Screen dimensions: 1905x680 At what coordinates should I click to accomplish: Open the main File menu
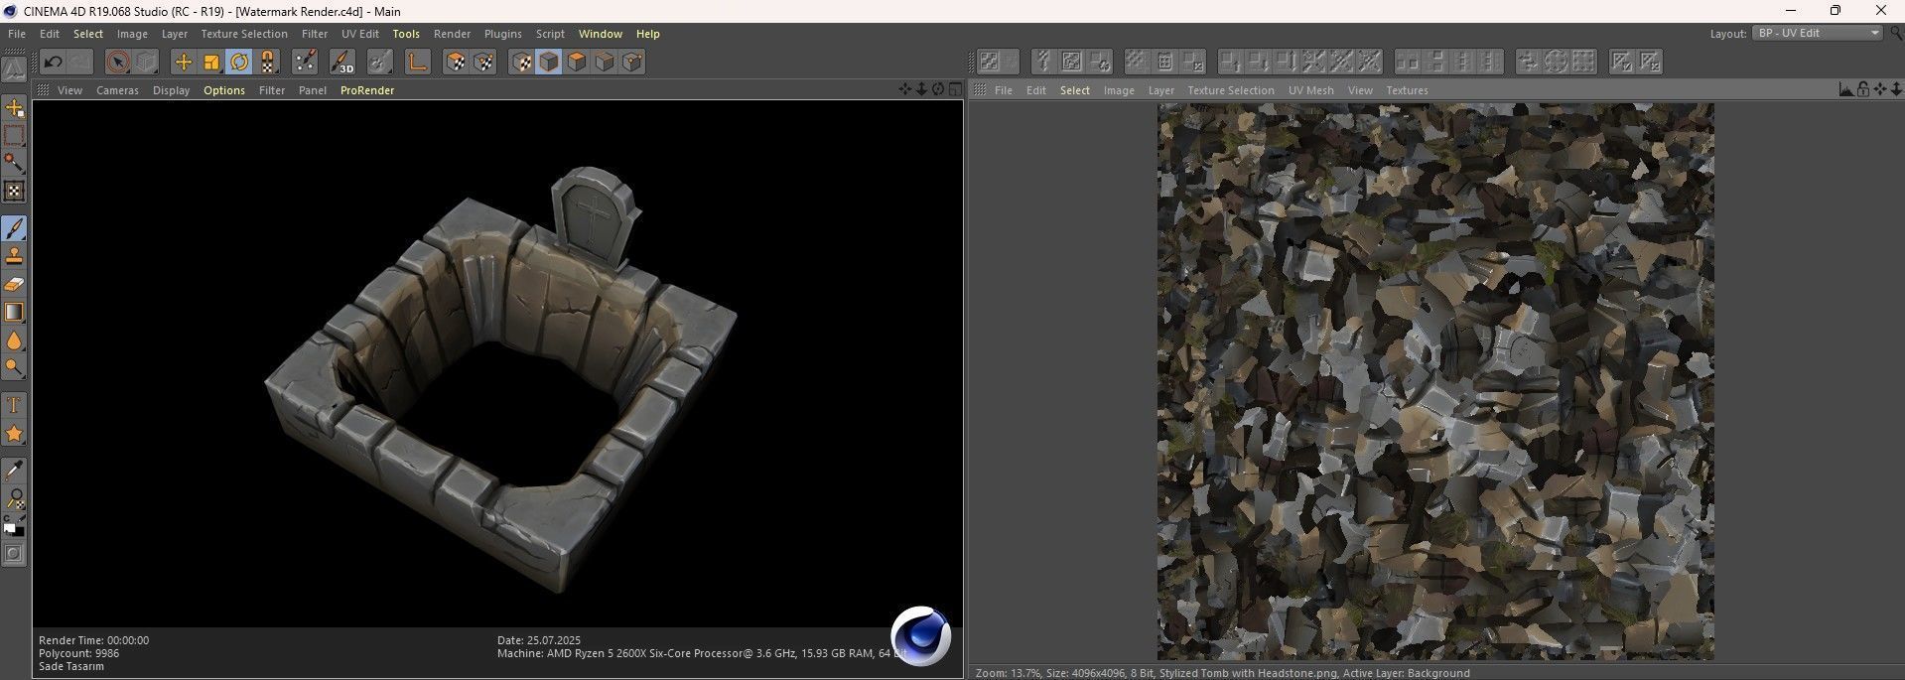pos(17,34)
